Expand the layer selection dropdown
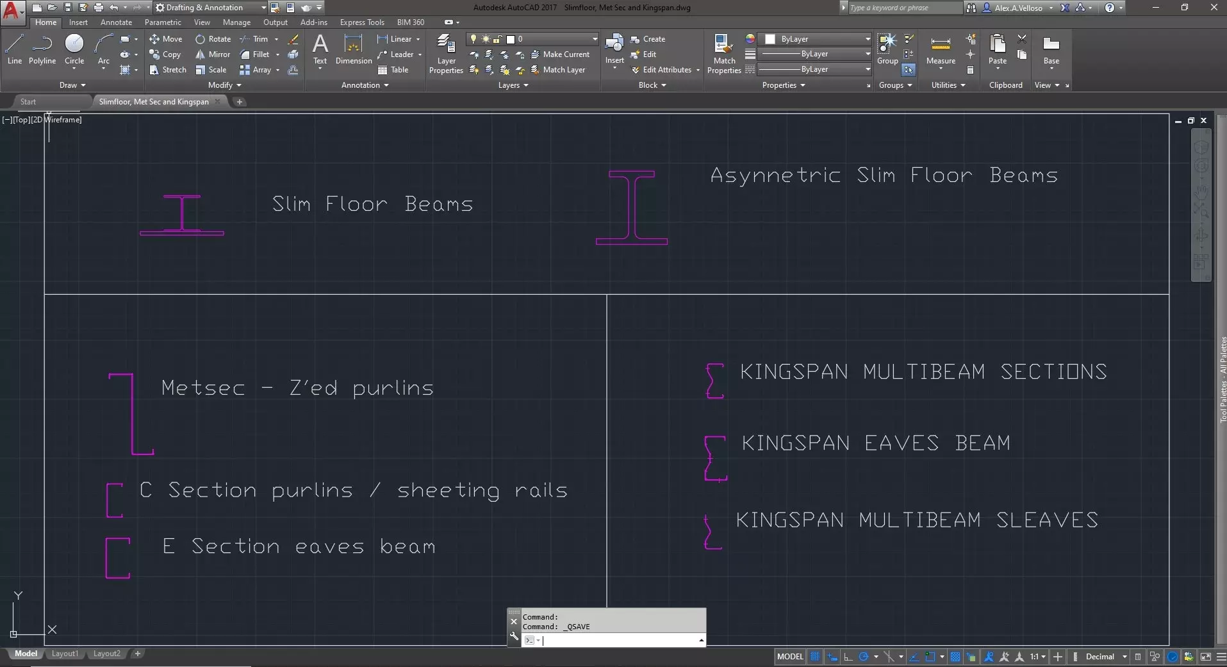 594,39
